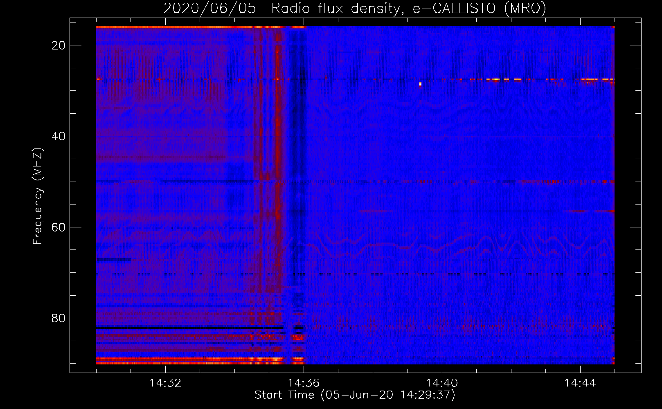Click the bright white spot near 14:39 at 28 MHz

(x=420, y=84)
